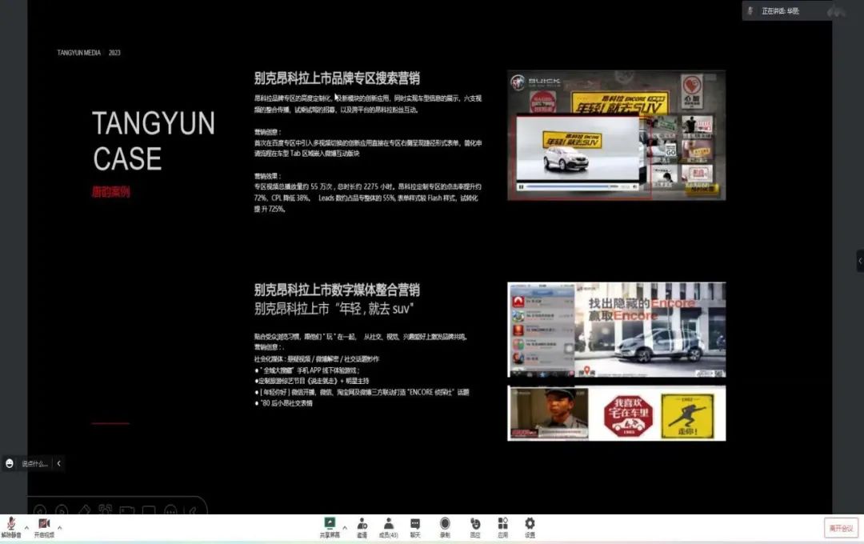Turn on the camera (开启视频)
This screenshot has height=544, width=864.
(x=44, y=527)
